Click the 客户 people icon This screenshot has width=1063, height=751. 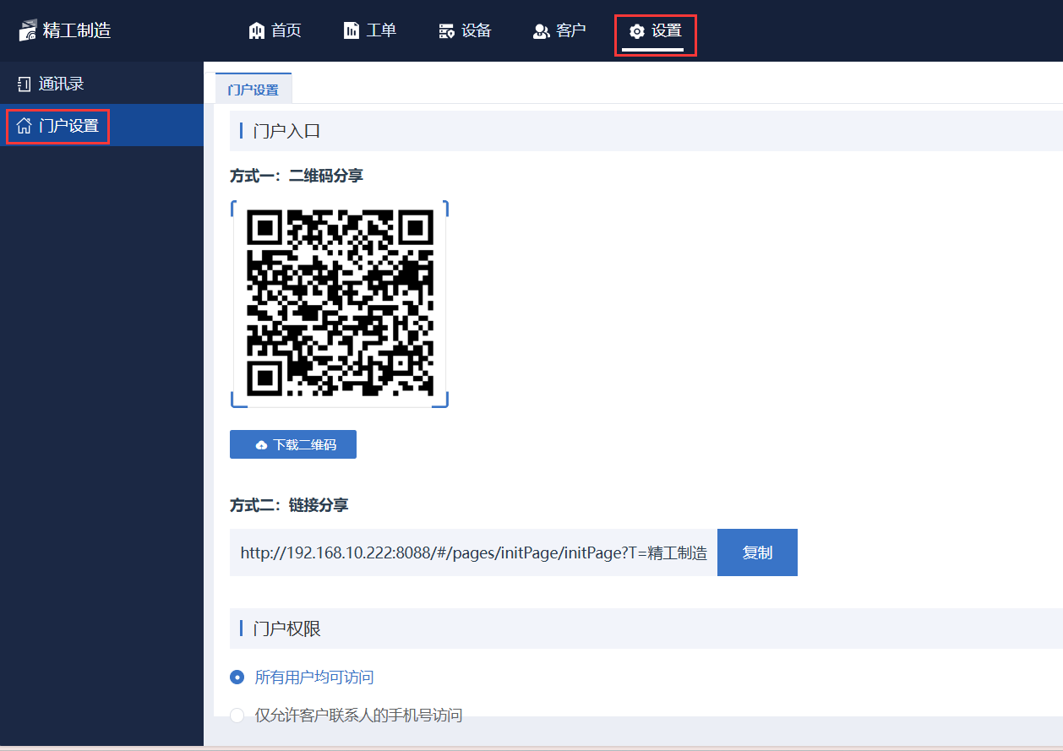(x=542, y=31)
